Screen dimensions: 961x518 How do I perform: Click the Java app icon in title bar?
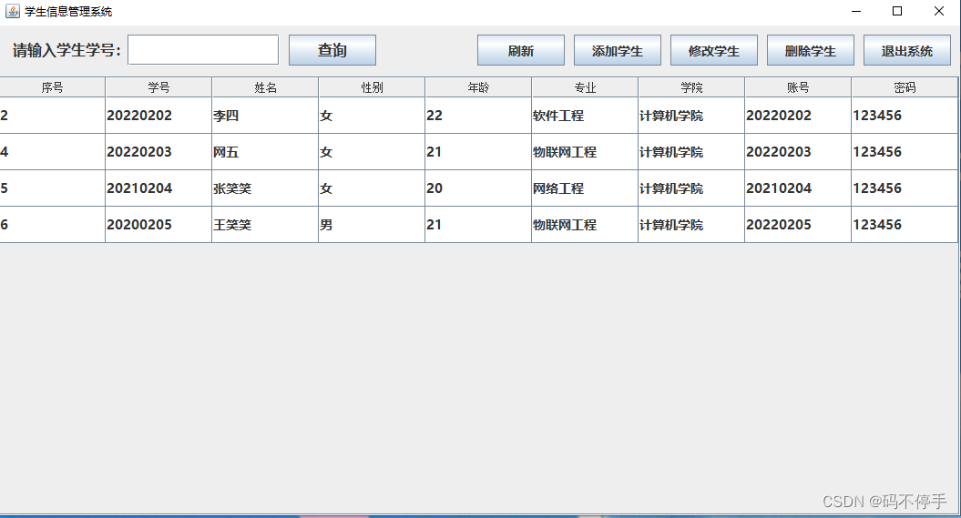click(12, 11)
